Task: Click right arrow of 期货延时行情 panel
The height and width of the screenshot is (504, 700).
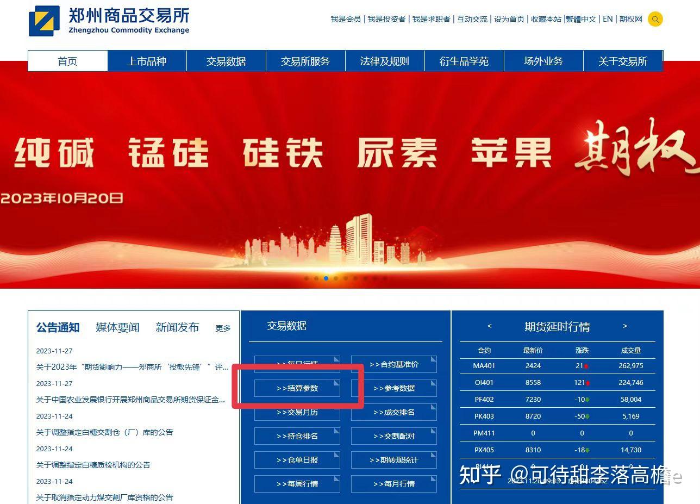Action: (x=624, y=326)
